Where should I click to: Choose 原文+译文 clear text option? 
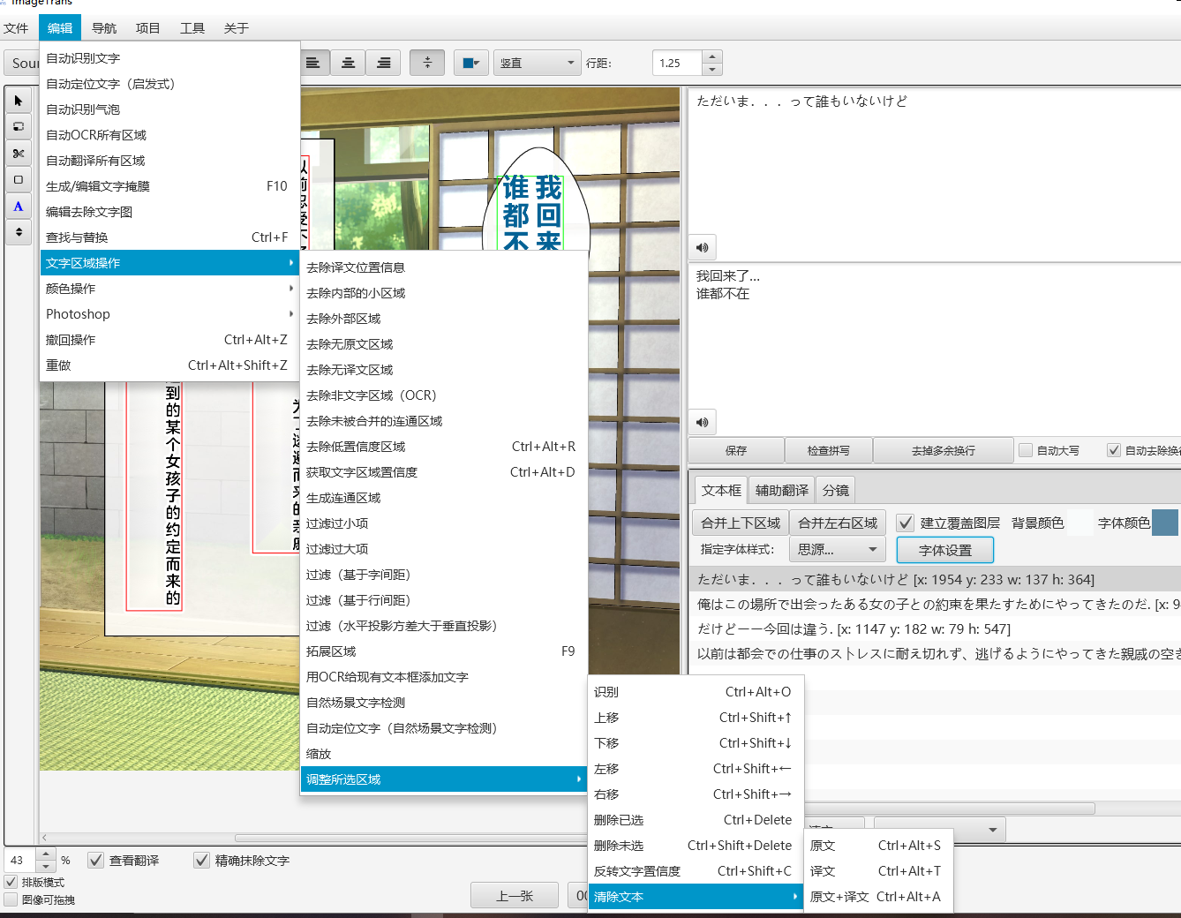(x=876, y=897)
